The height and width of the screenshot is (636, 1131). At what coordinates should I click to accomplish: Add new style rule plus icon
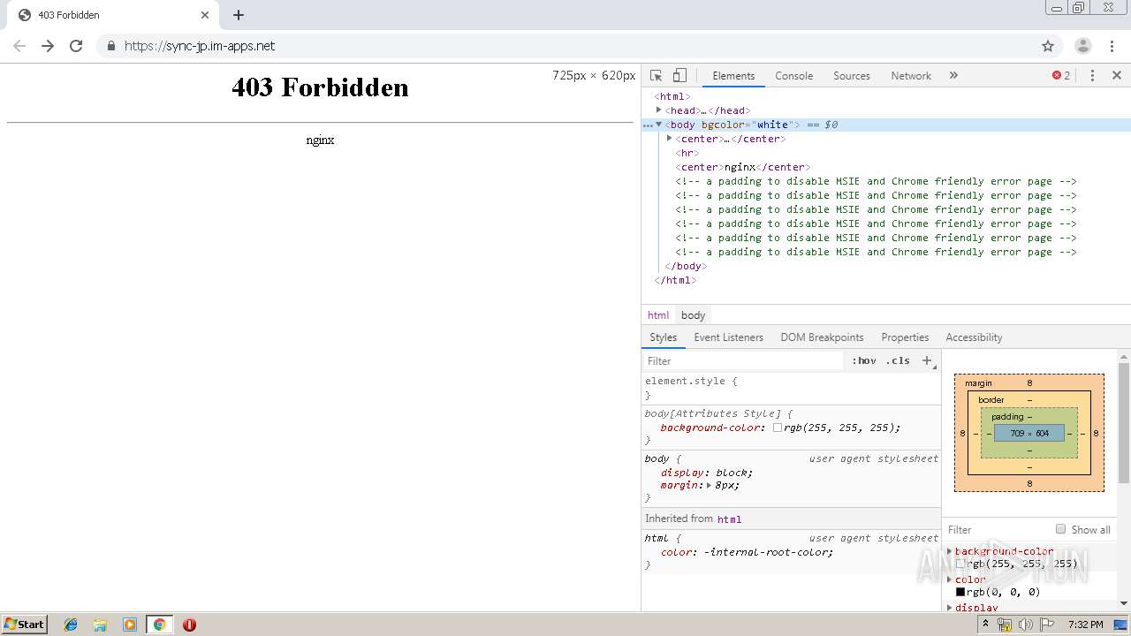tap(927, 360)
